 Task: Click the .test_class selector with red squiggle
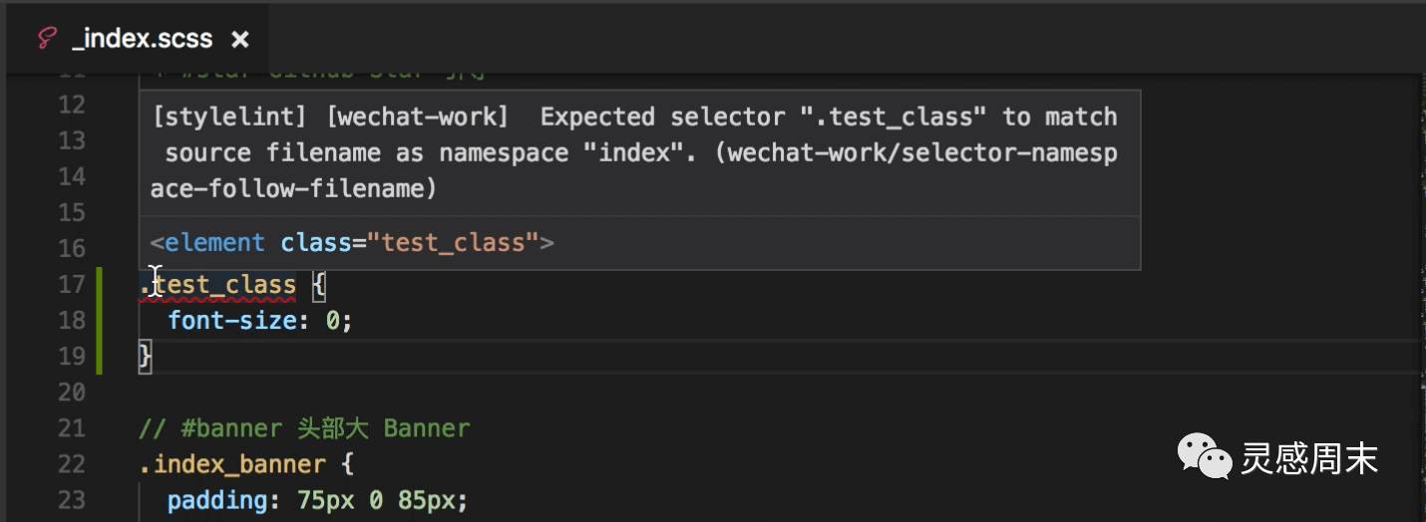[x=218, y=285]
